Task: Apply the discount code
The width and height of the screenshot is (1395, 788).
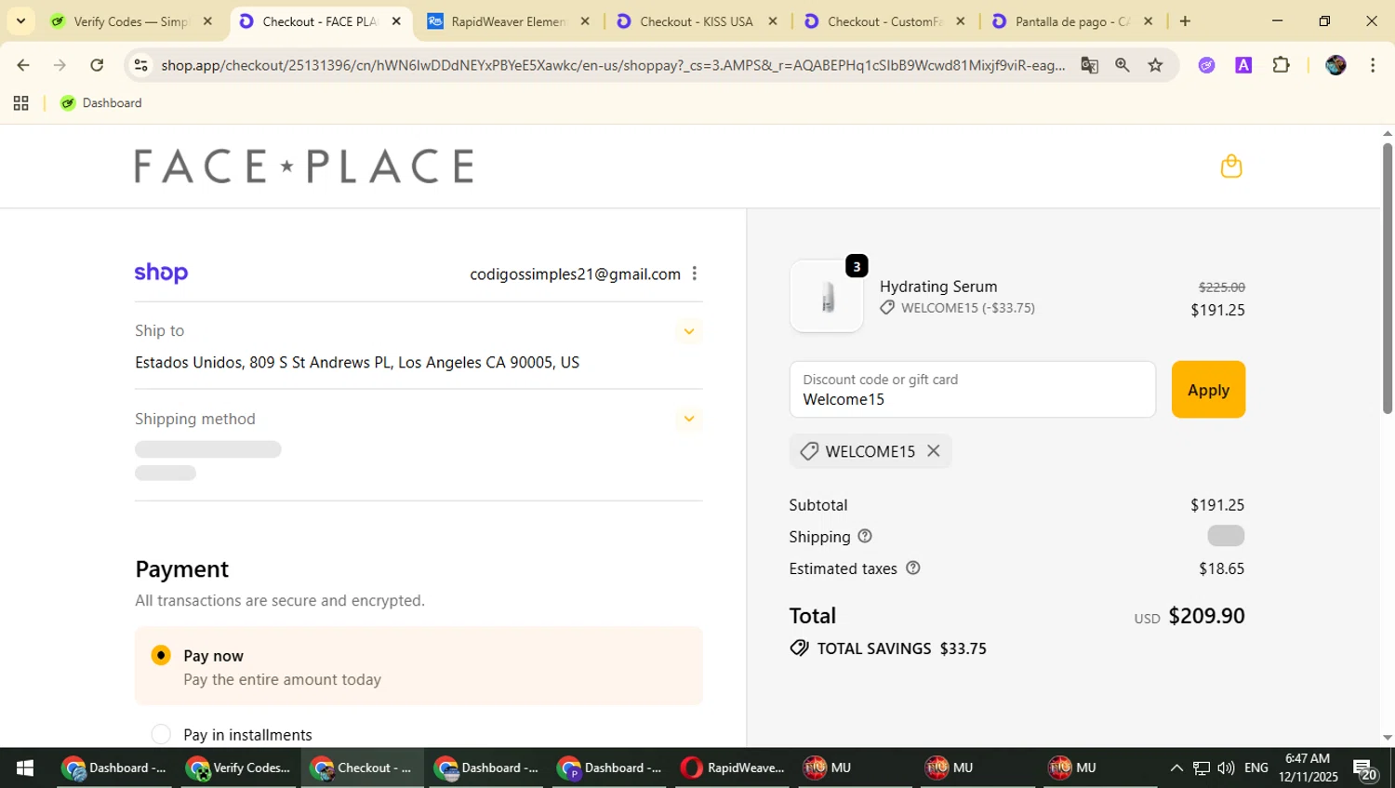Action: (1208, 390)
